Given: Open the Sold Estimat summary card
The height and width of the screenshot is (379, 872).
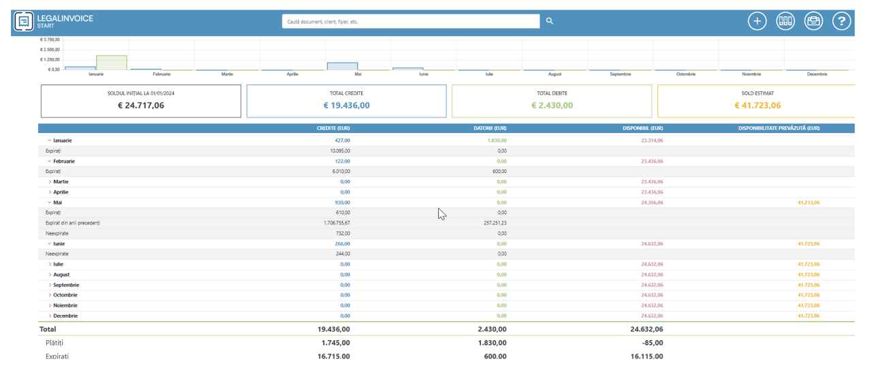Looking at the screenshot, I should click(756, 101).
